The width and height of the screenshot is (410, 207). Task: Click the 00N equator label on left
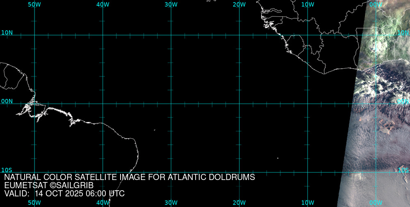[7, 101]
